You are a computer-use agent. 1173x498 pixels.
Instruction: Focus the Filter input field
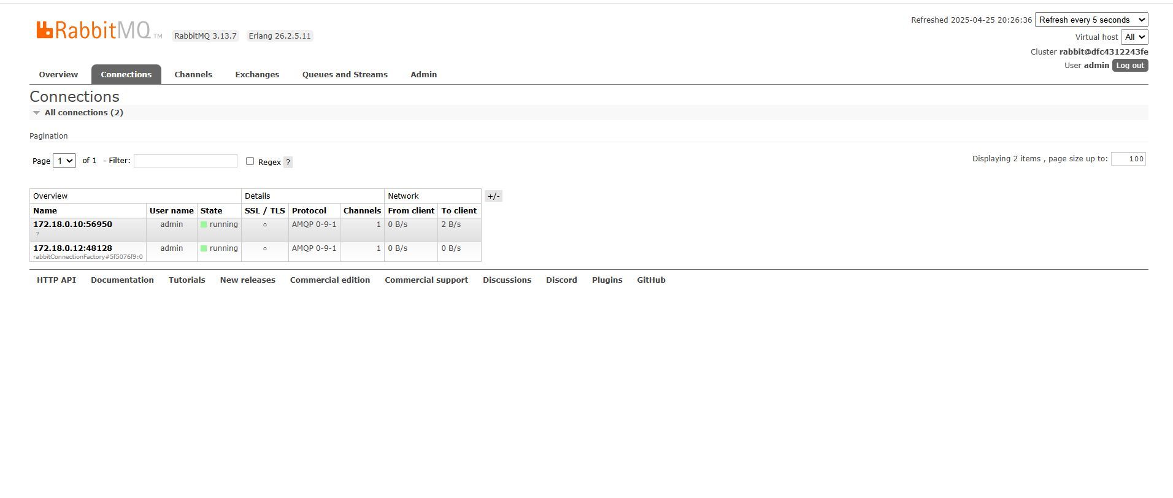(x=185, y=161)
